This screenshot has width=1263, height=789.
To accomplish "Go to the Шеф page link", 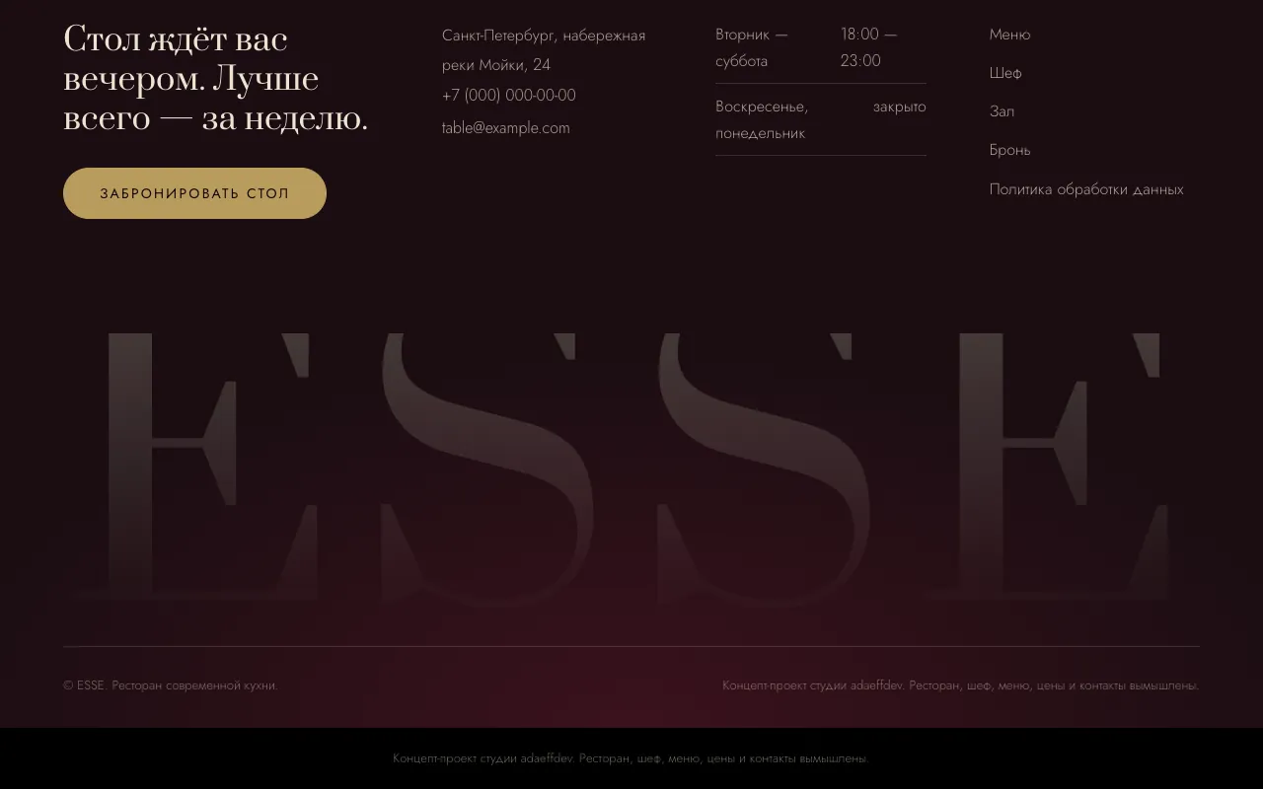I will point(1005,73).
